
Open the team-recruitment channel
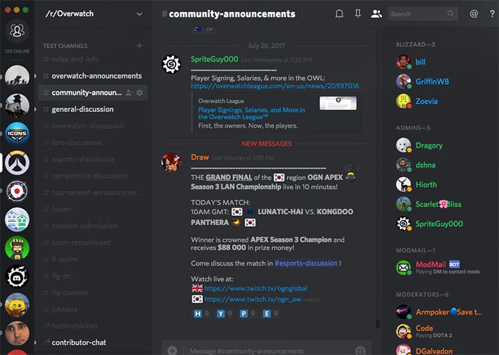(92, 242)
